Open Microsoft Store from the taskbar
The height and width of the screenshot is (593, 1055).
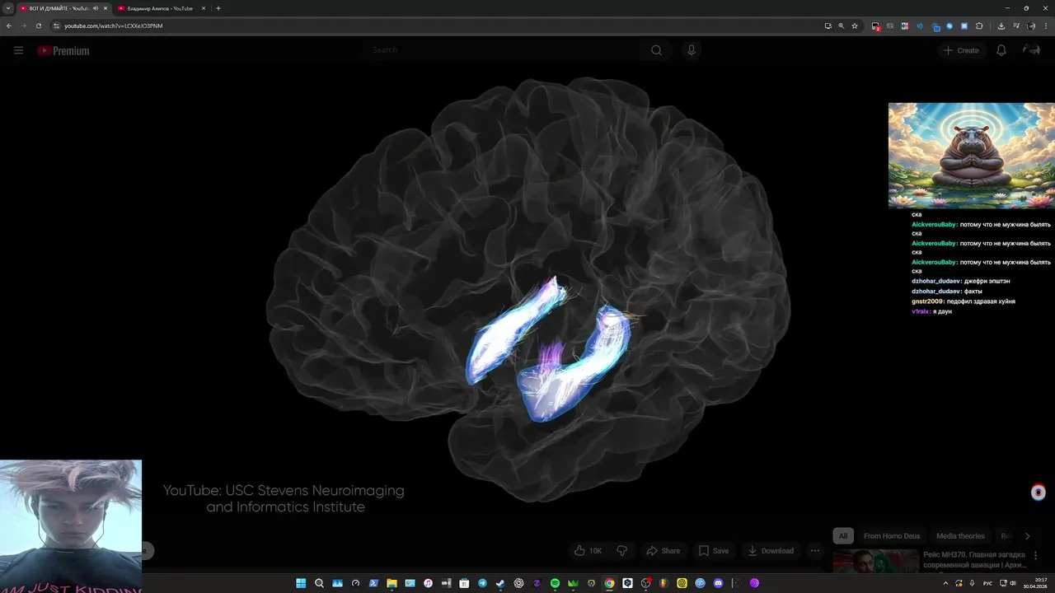pos(464,583)
